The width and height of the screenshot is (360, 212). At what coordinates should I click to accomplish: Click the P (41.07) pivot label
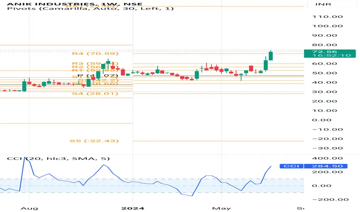pyautogui.click(x=98, y=76)
